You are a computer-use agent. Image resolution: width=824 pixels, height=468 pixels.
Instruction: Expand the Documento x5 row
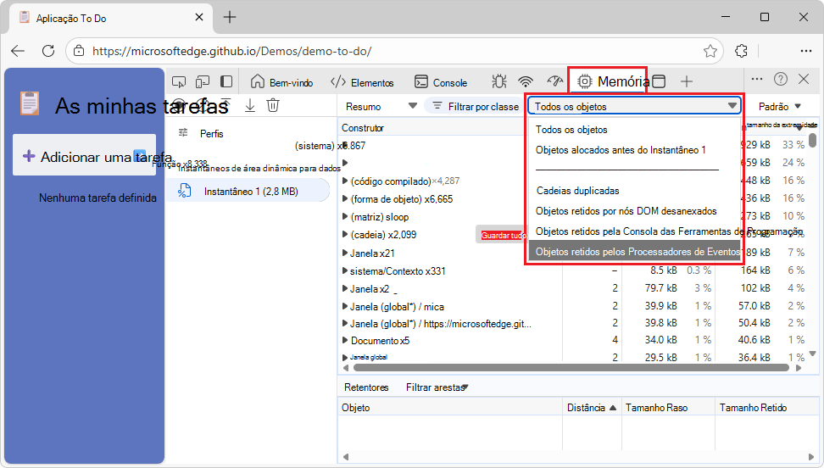(345, 340)
